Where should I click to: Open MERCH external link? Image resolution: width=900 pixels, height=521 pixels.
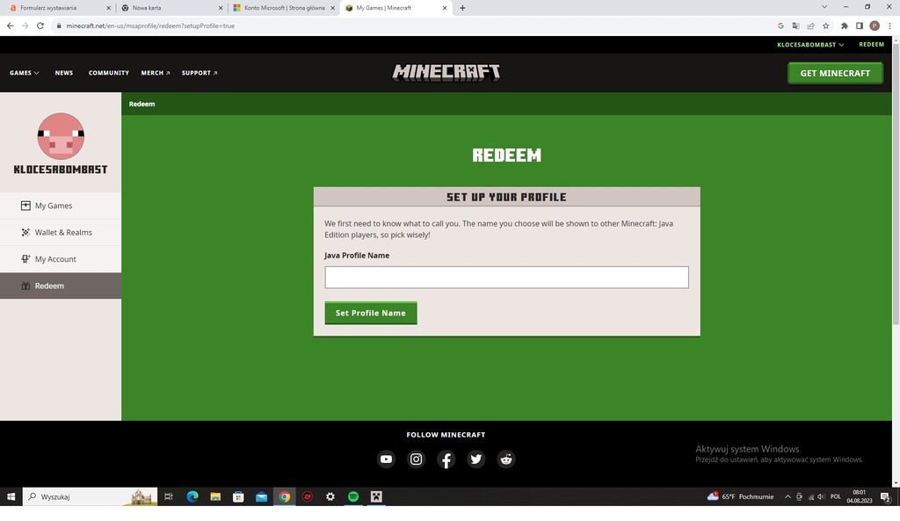(x=156, y=73)
